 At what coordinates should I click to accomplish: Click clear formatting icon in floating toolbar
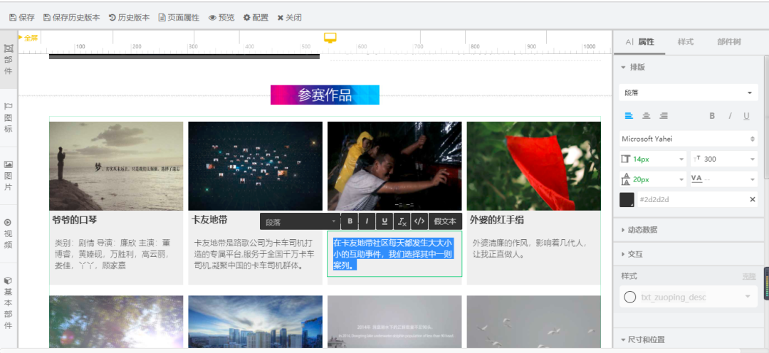[402, 221]
